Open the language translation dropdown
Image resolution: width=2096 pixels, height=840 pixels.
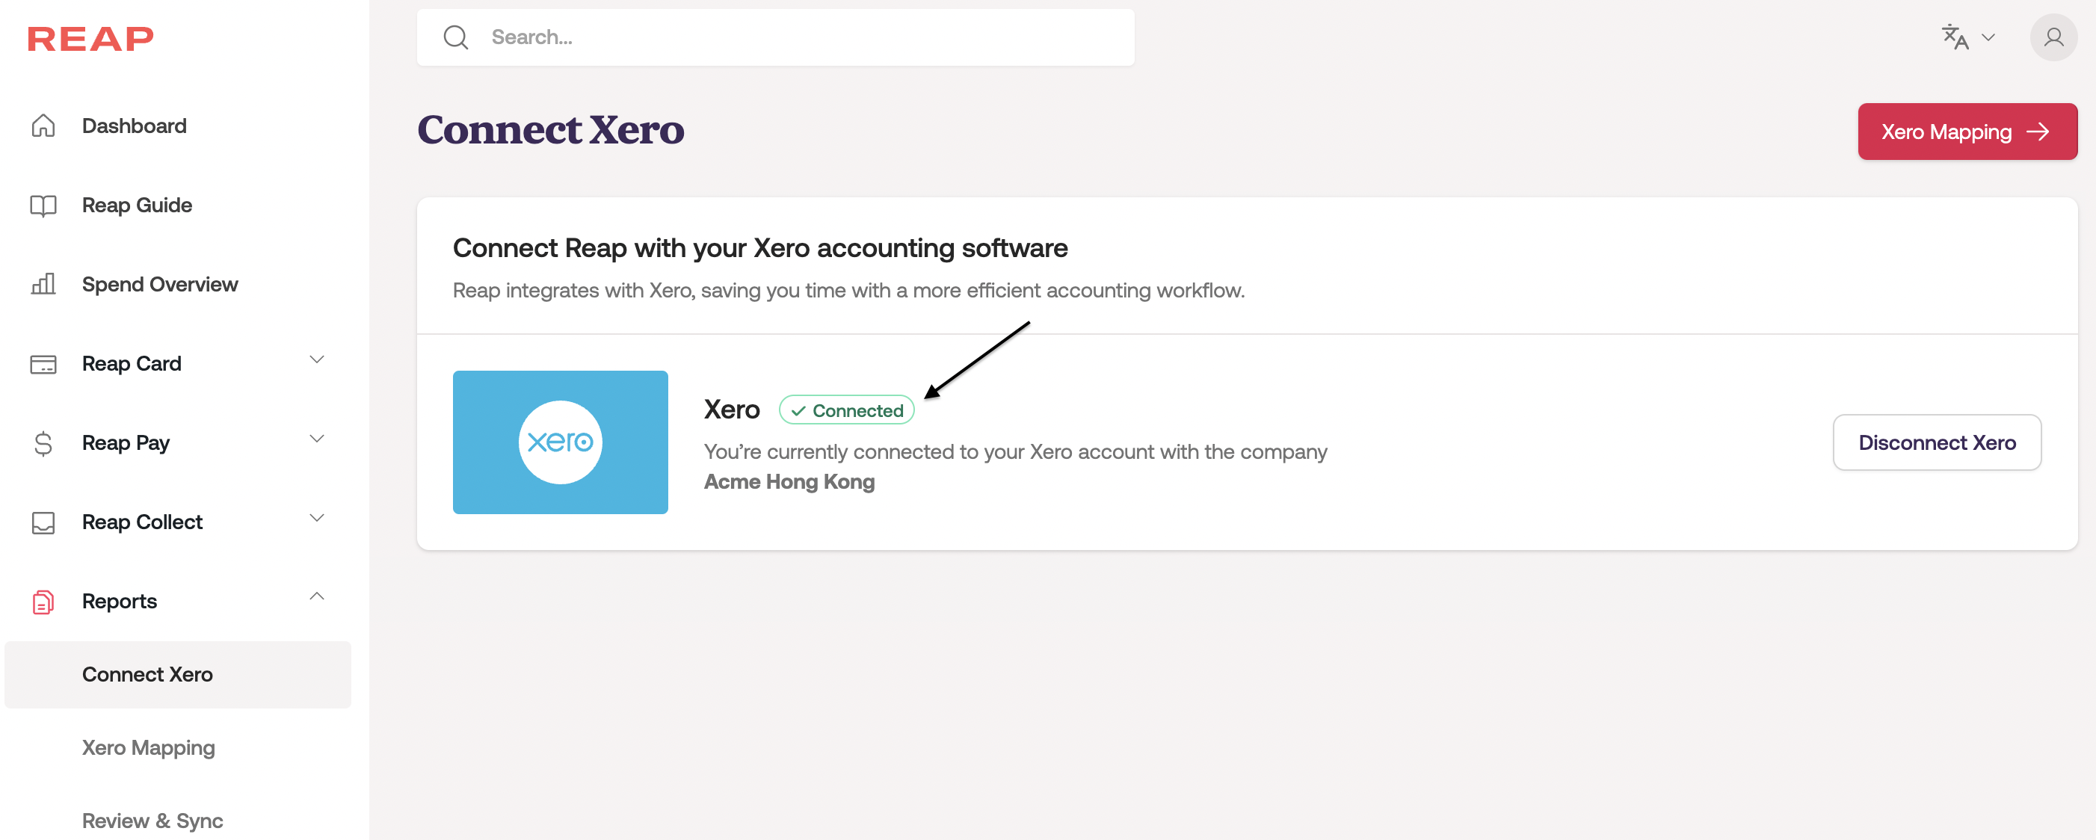[x=1967, y=37]
